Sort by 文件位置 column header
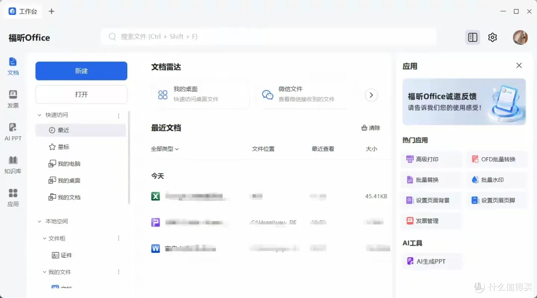The height and width of the screenshot is (298, 537). click(x=263, y=149)
